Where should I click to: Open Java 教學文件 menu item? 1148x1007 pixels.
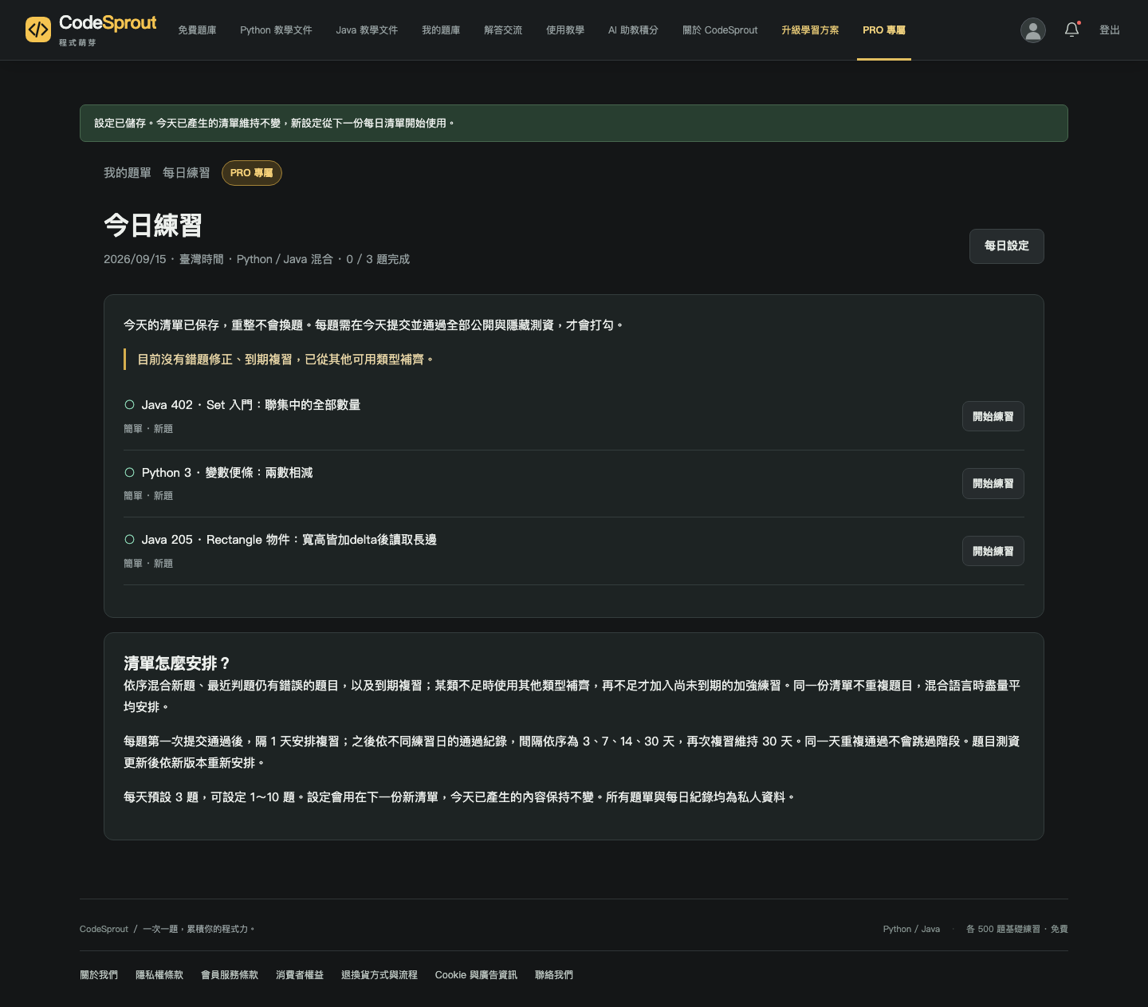367,30
